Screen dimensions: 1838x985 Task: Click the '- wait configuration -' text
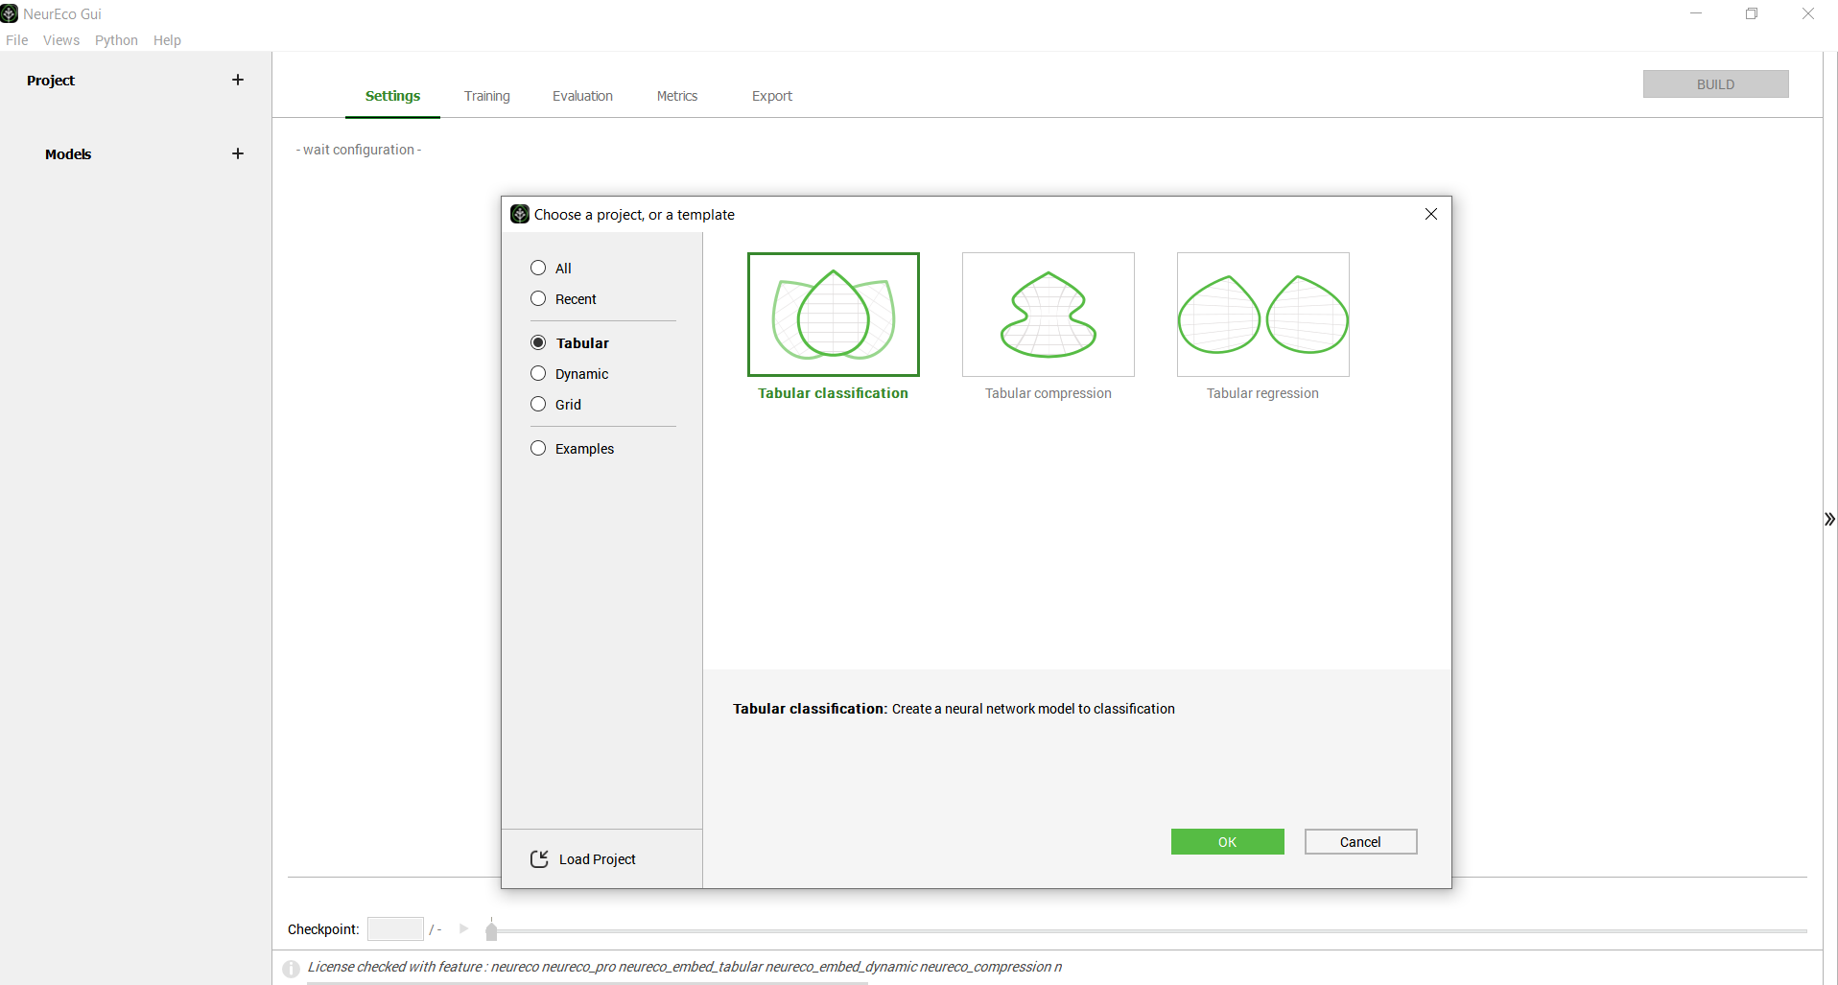click(x=359, y=150)
